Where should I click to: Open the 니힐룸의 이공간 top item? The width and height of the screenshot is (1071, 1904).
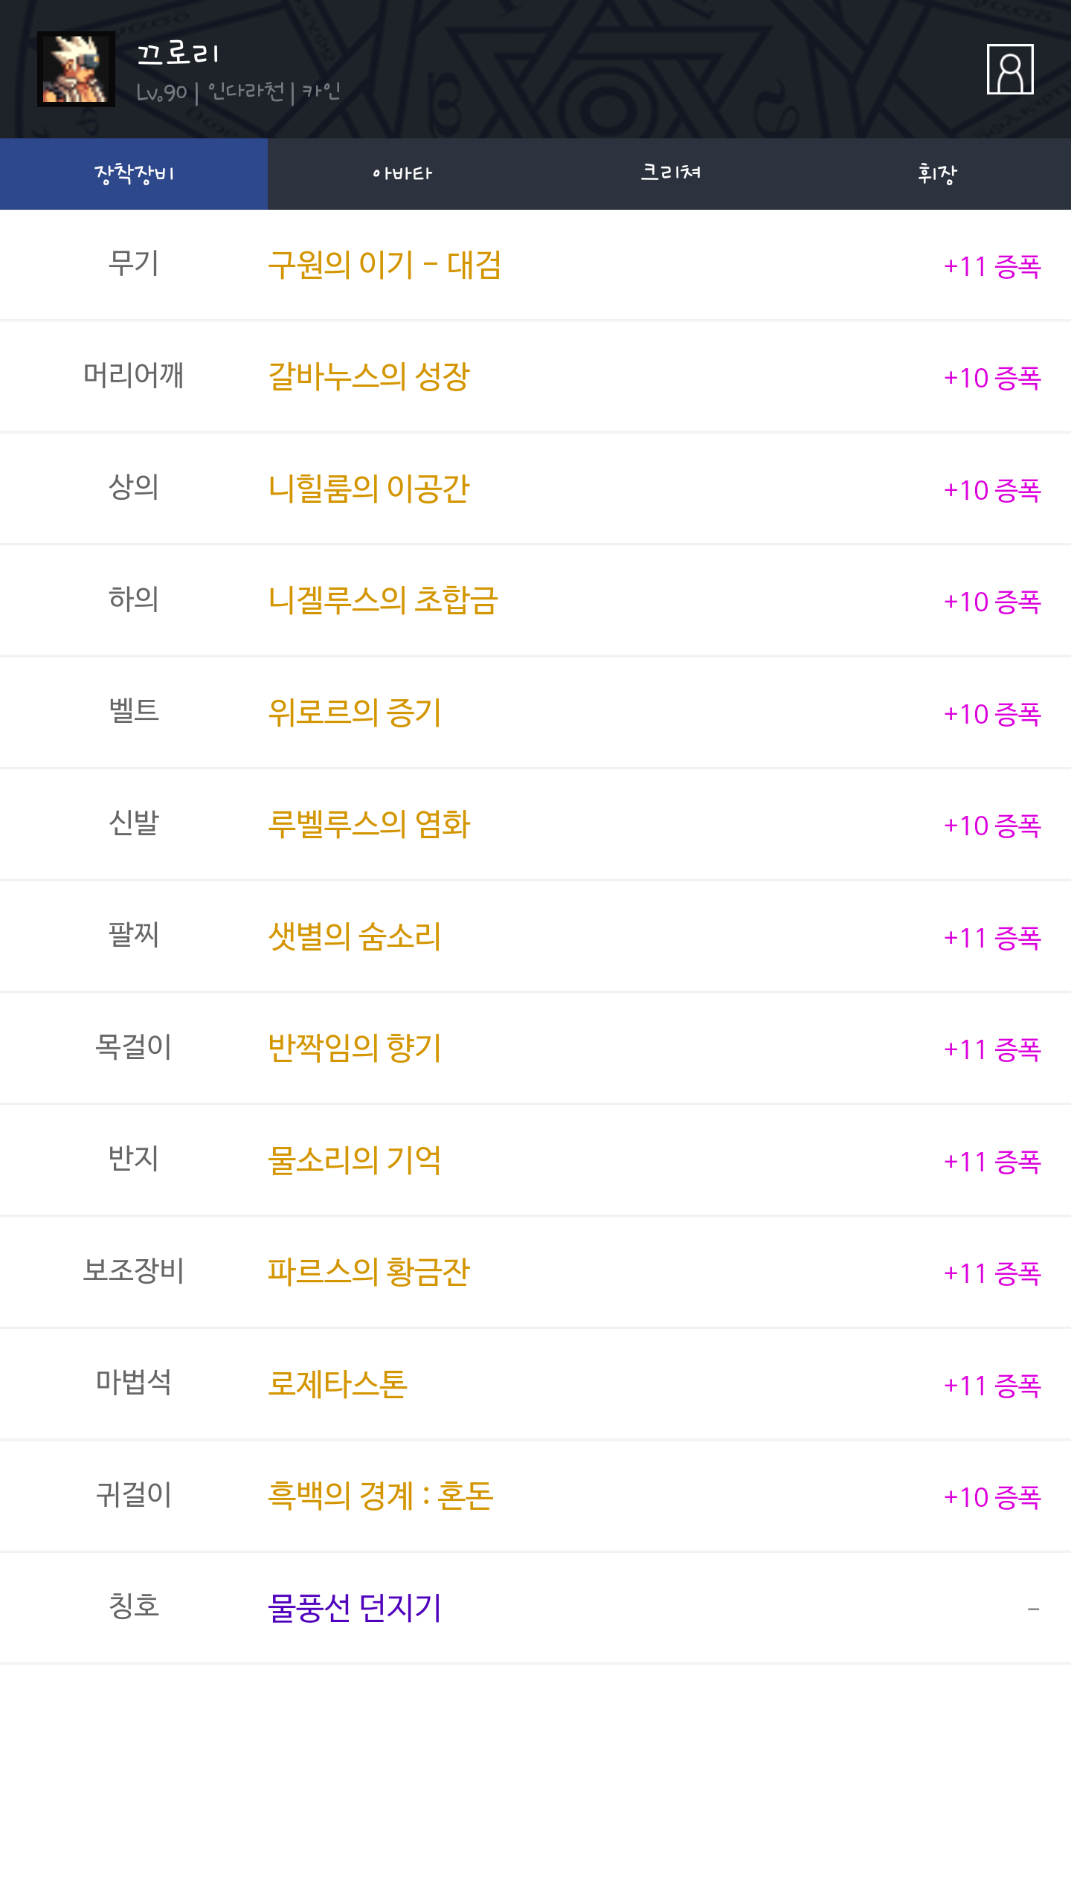coord(369,489)
